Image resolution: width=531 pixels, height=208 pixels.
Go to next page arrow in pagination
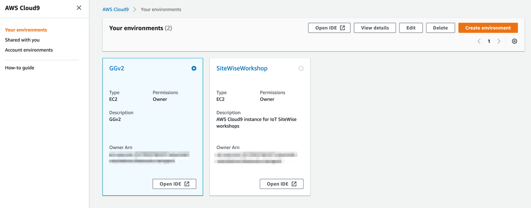pos(499,41)
